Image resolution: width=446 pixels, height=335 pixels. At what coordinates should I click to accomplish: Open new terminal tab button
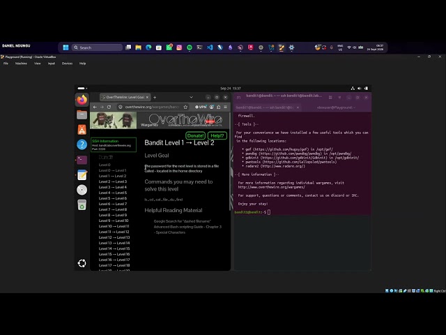coord(238,98)
